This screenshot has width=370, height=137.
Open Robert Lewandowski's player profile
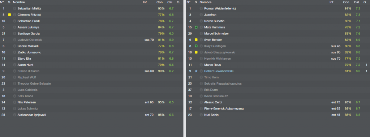(x=219, y=71)
